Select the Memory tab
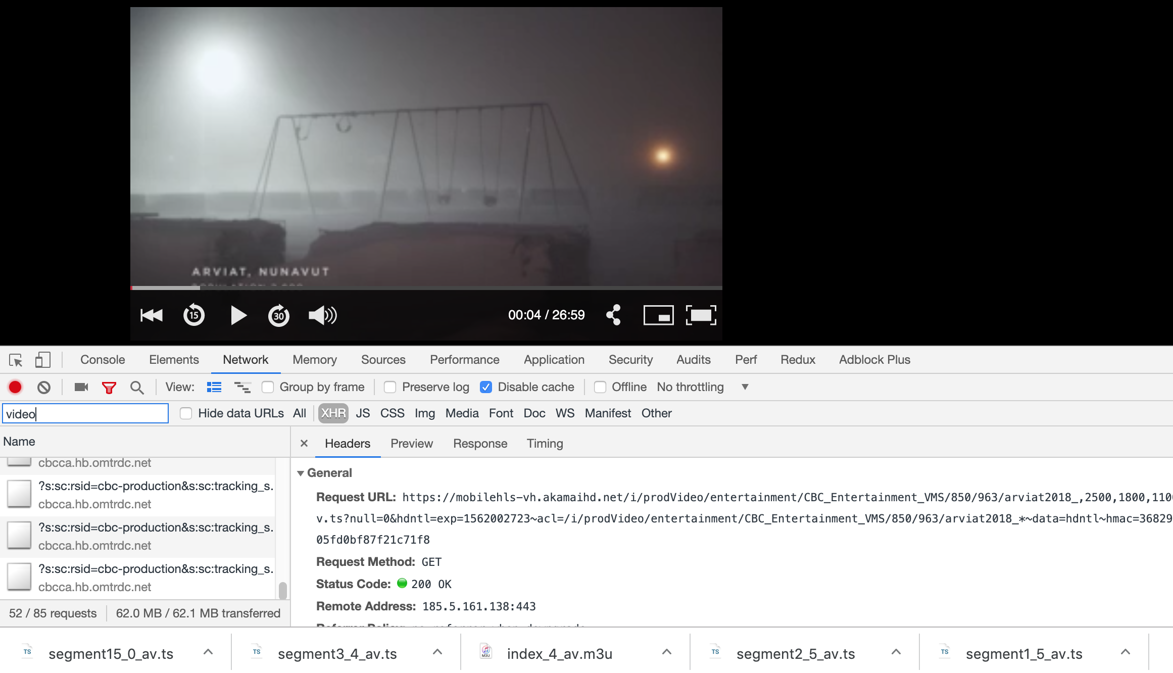 tap(315, 360)
